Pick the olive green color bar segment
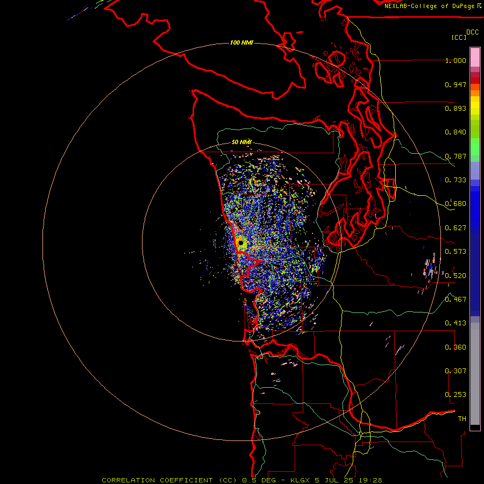 point(475,129)
